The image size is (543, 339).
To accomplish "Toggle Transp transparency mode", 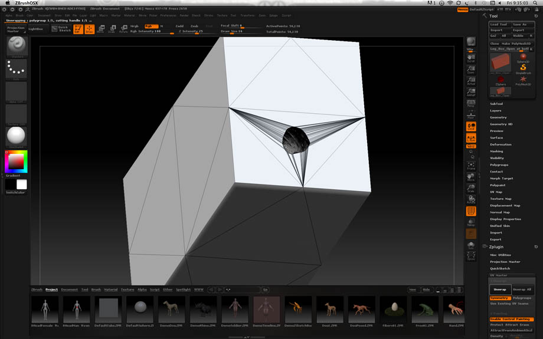I will tap(471, 222).
